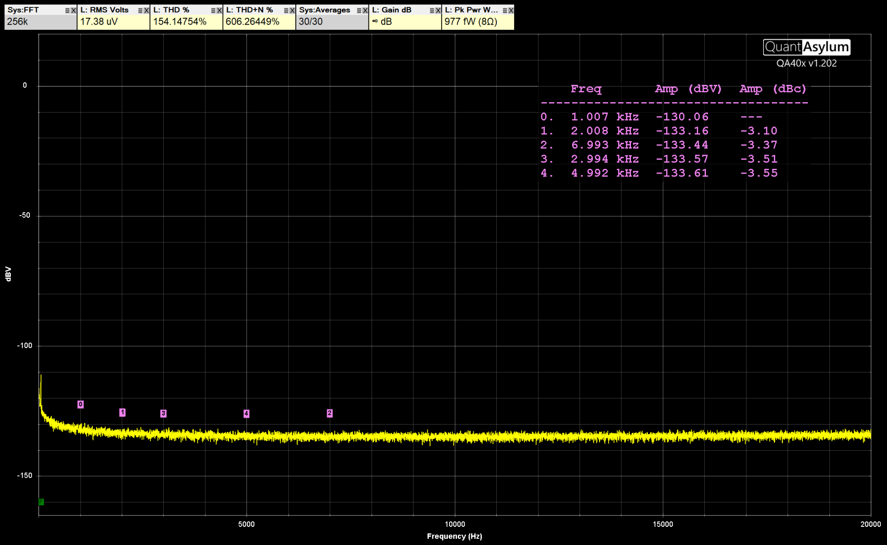Screen dimensions: 887x545
Task: Select peak marker 4 on the graph
Action: coord(246,413)
